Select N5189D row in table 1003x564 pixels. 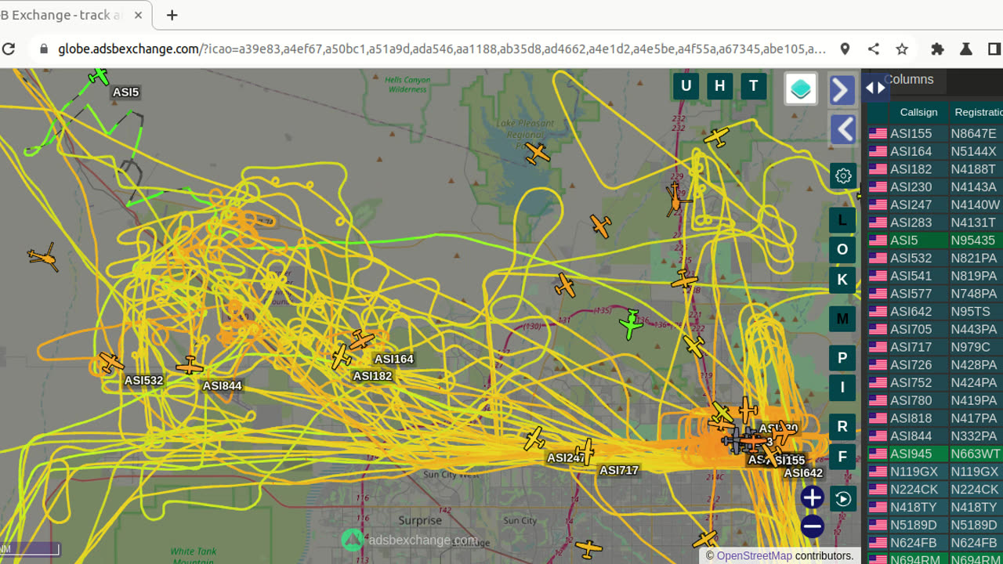coord(935,525)
